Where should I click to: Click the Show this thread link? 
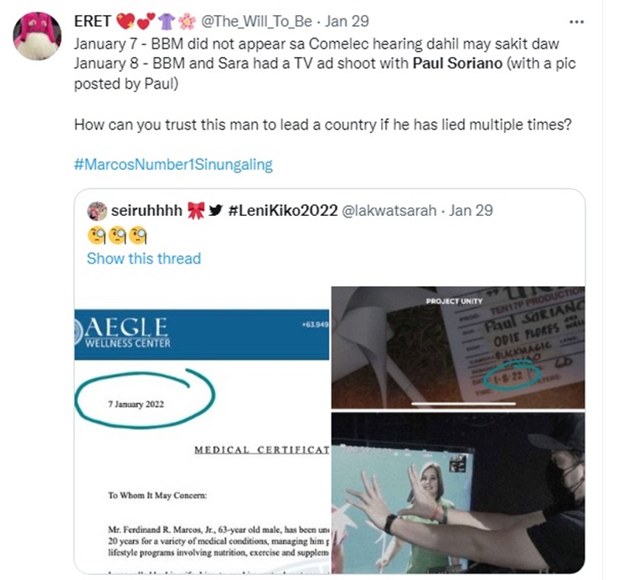point(144,259)
